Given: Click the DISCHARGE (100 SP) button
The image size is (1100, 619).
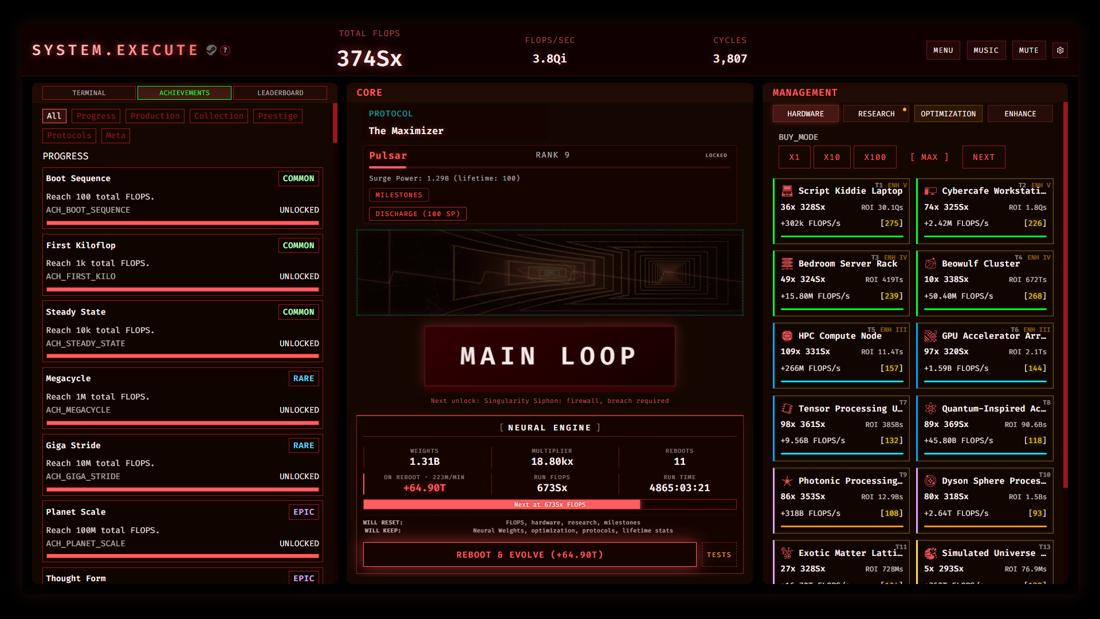Looking at the screenshot, I should pos(418,214).
